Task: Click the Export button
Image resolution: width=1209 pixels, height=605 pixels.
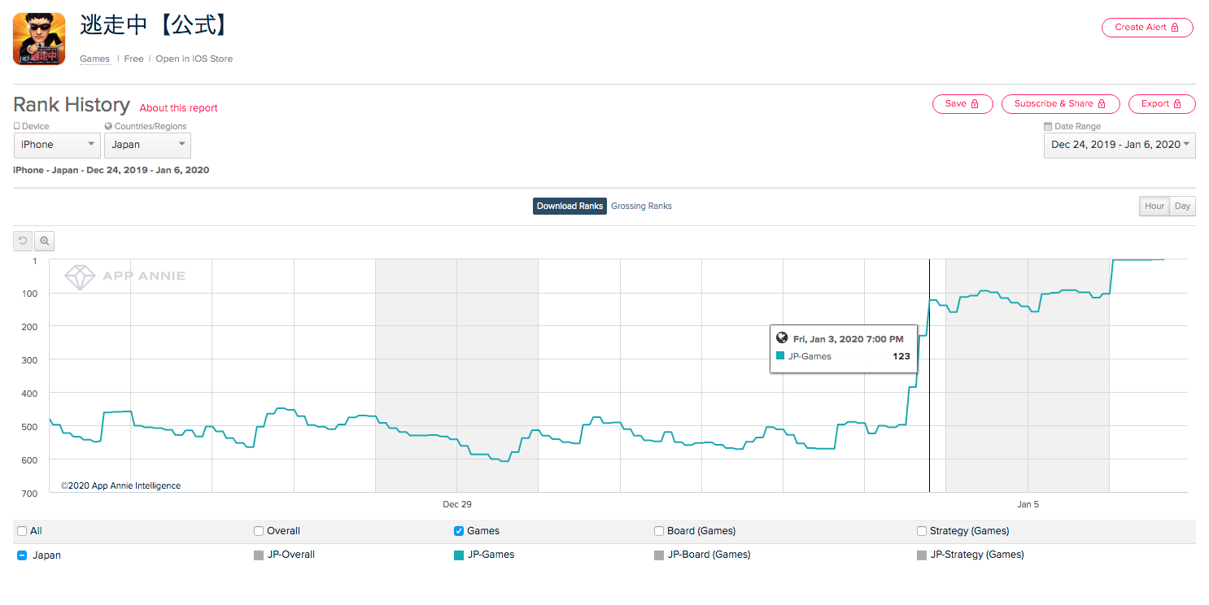Action: coord(1162,104)
